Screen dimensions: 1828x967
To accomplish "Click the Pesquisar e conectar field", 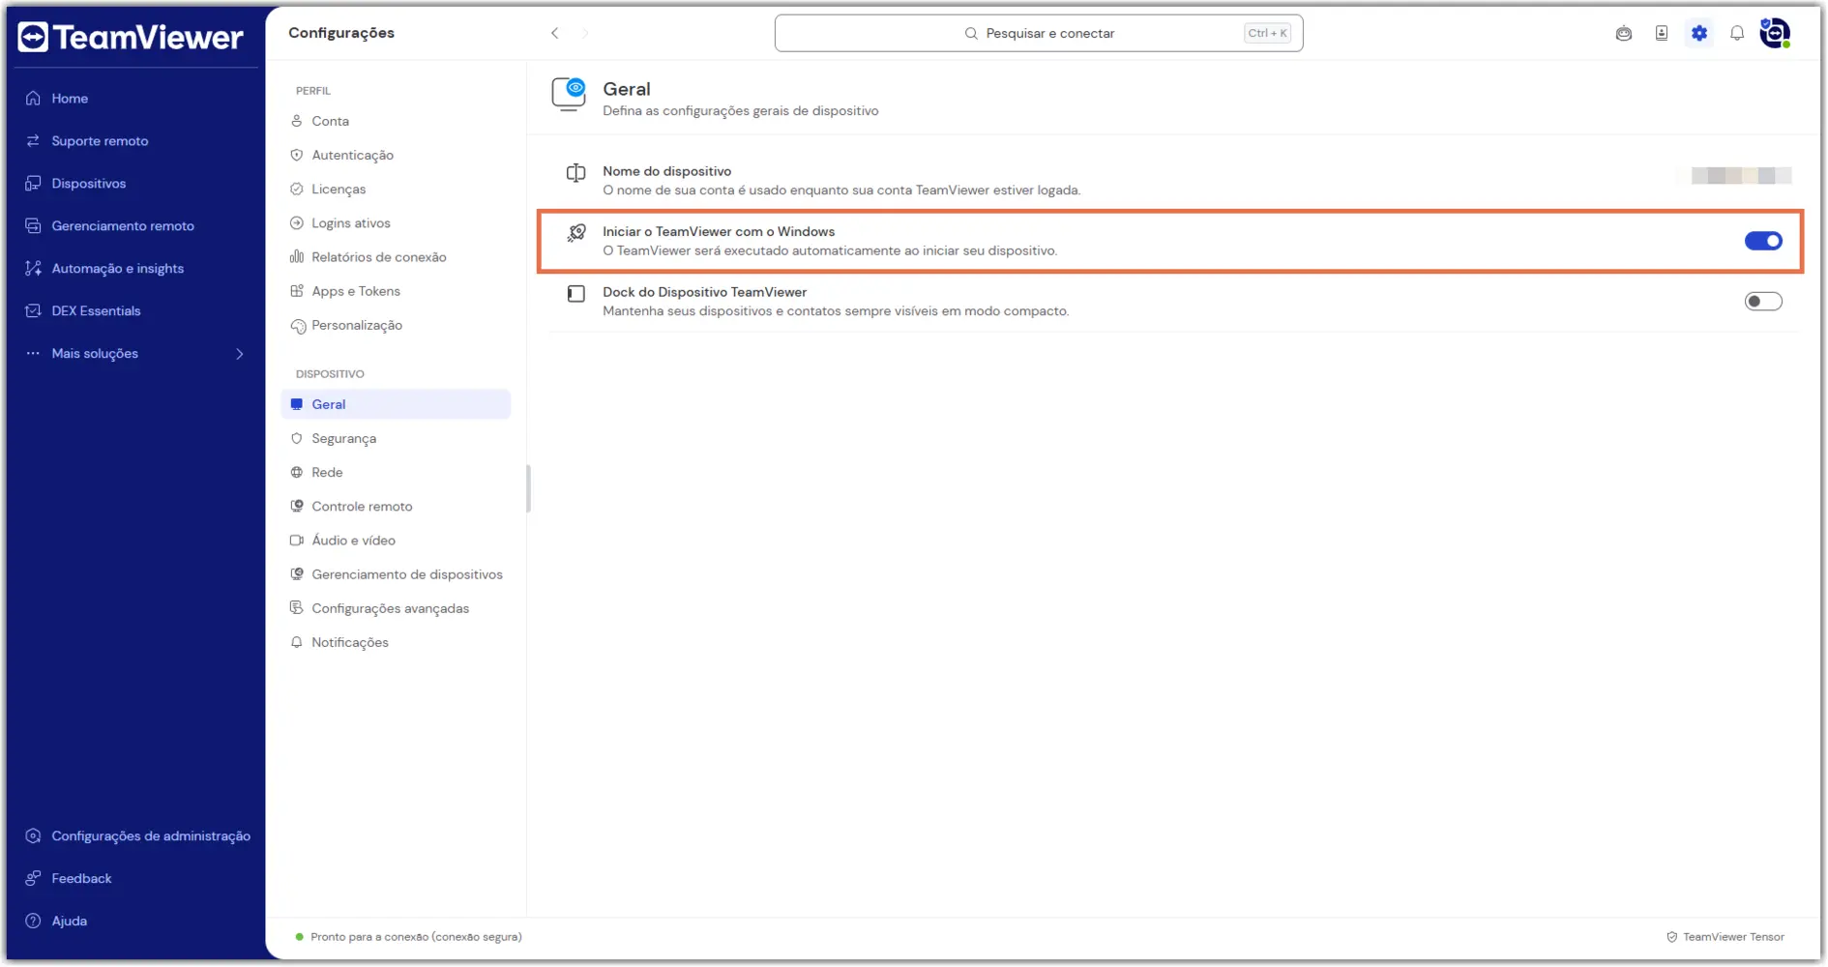I will (1039, 33).
